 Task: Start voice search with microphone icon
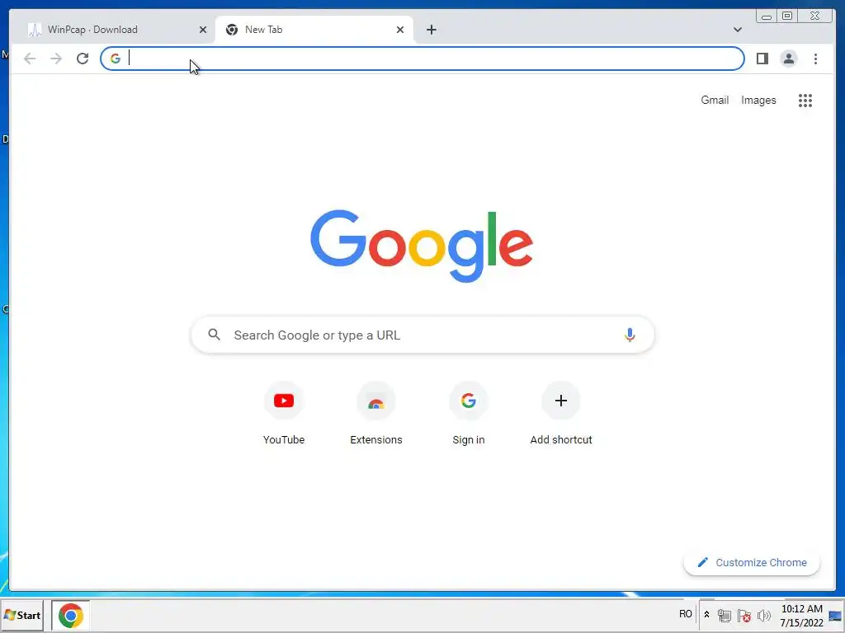tap(630, 335)
